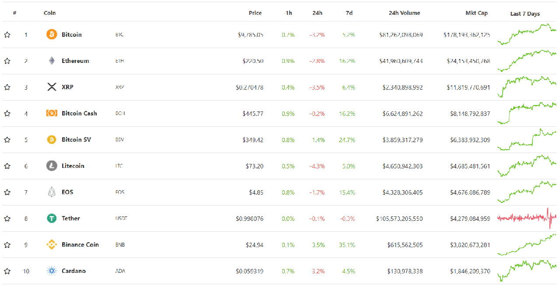Image resolution: width=560 pixels, height=286 pixels.
Task: Click the BNB ticker symbol
Action: pos(120,244)
